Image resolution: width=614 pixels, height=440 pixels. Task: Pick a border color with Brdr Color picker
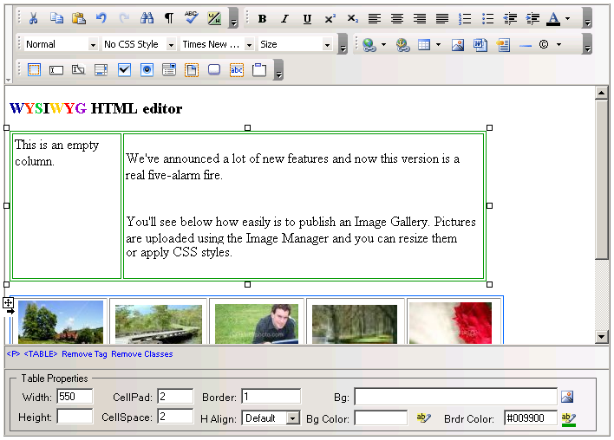coord(569,418)
